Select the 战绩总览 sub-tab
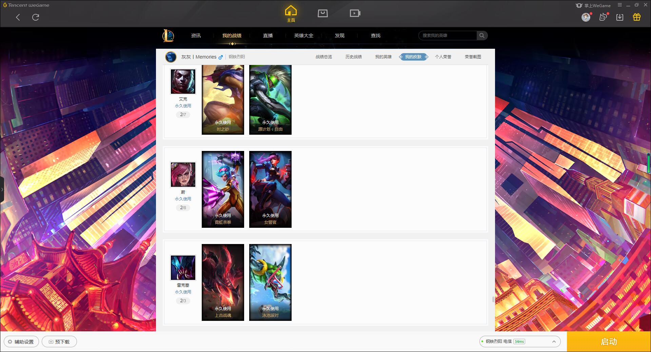651x352 pixels. 324,57
